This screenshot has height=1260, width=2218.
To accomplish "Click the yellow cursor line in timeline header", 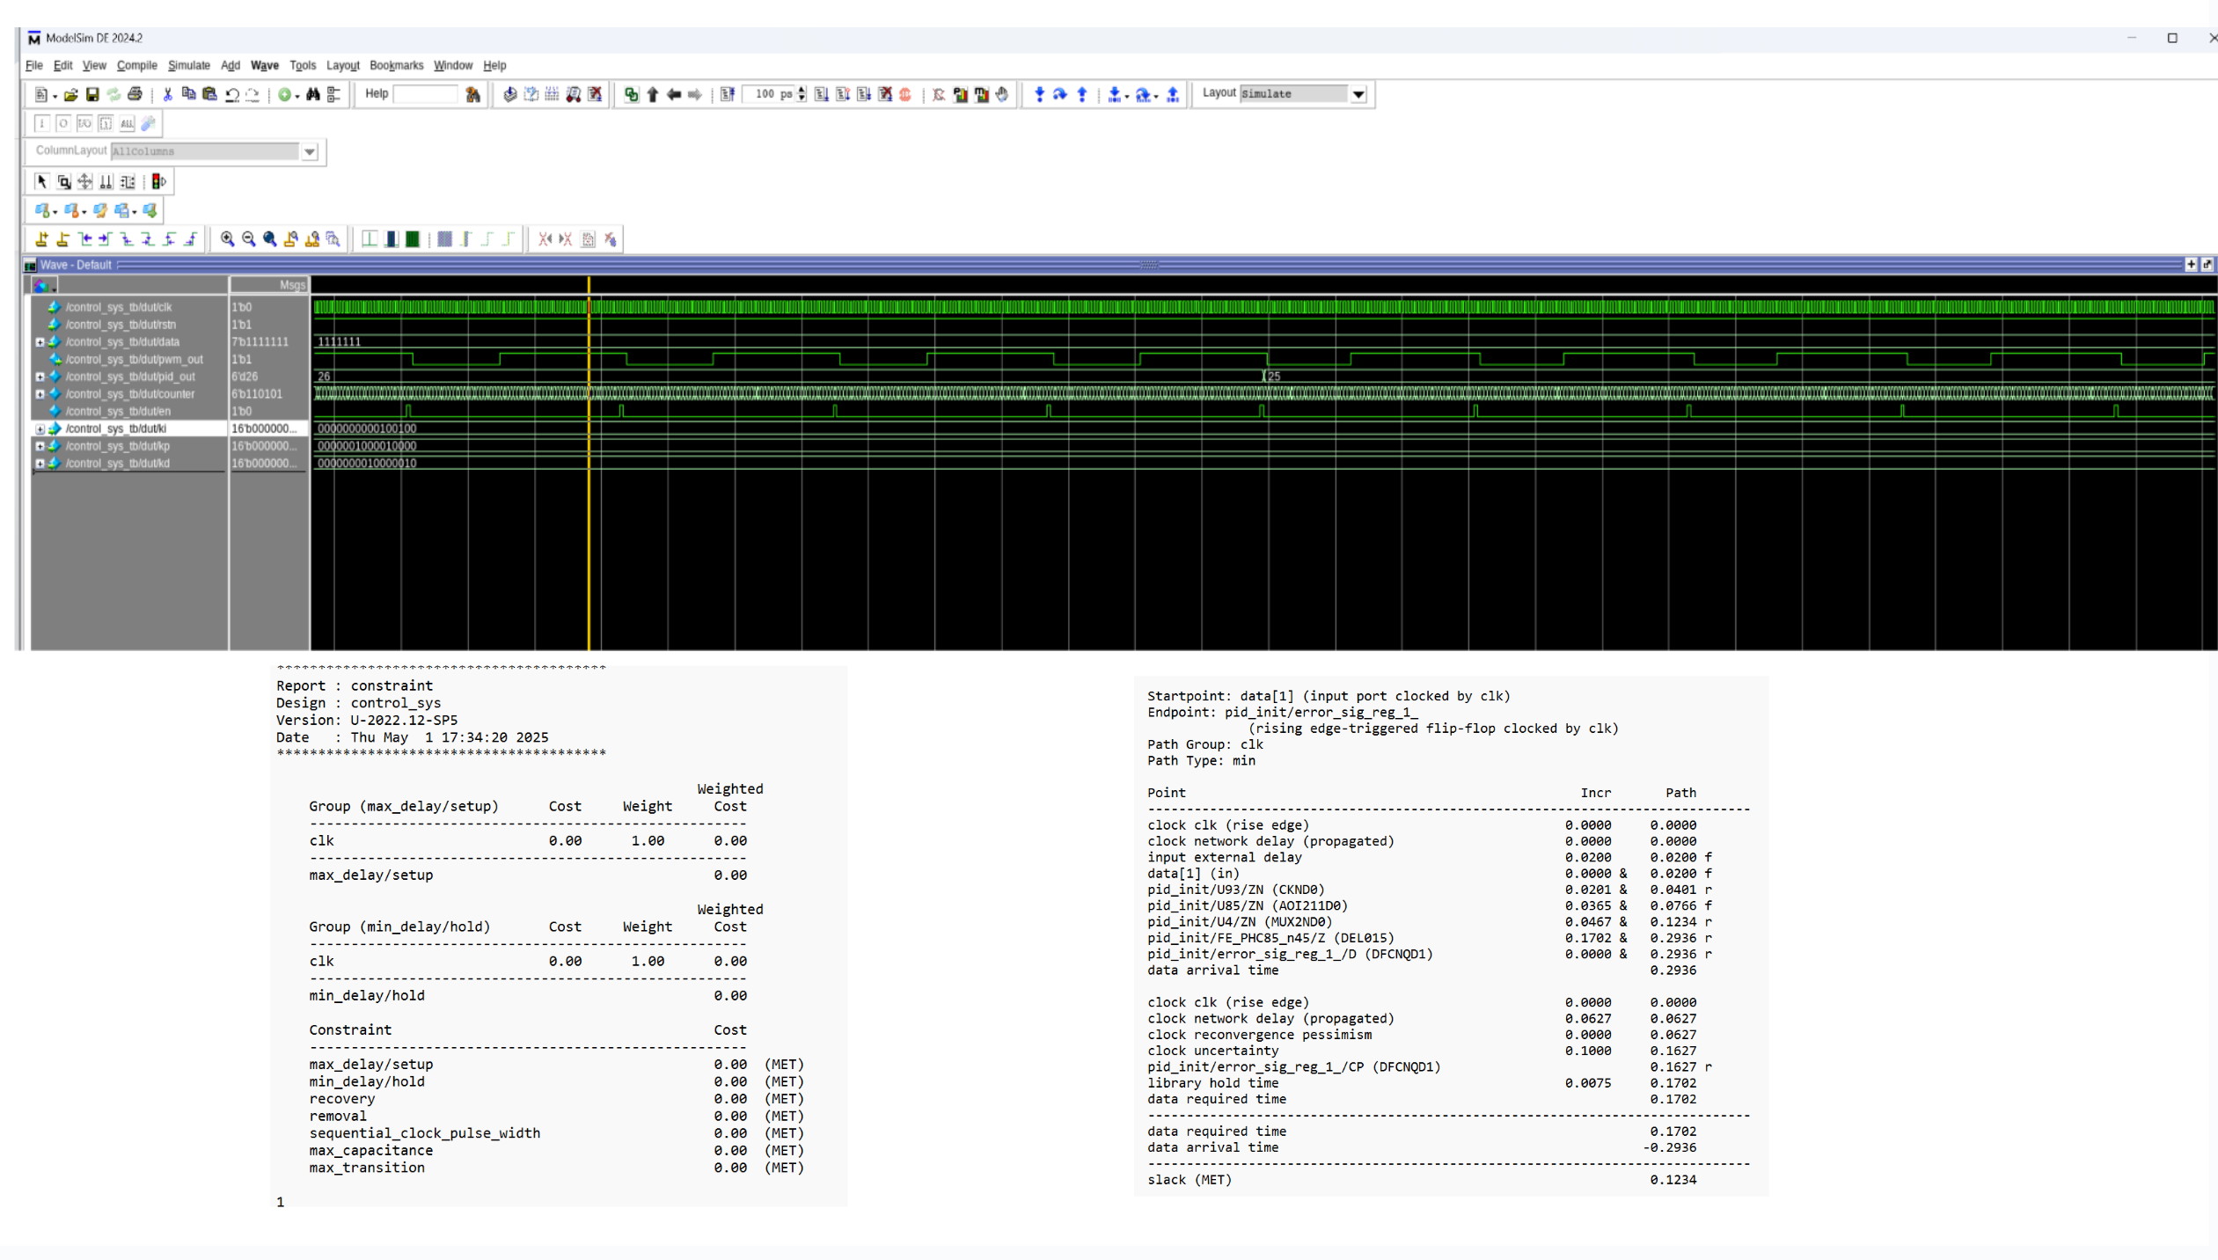I will pos(589,284).
